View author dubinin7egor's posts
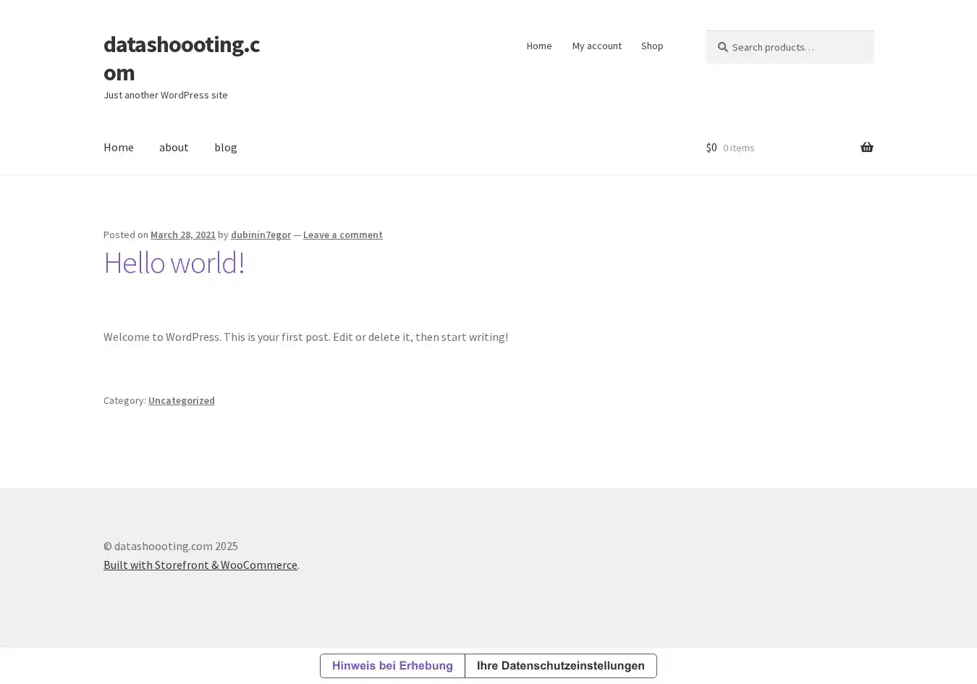The width and height of the screenshot is (977, 684). coord(261,235)
